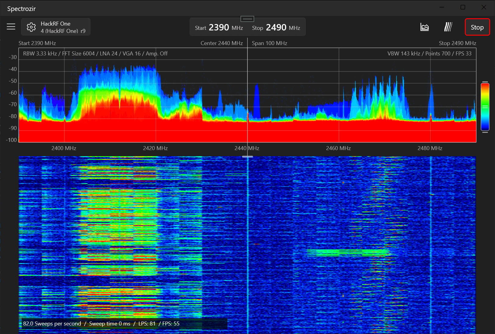The height and width of the screenshot is (334, 495).
Task: Grab the bottom handle of the color scale
Action: (x=485, y=132)
